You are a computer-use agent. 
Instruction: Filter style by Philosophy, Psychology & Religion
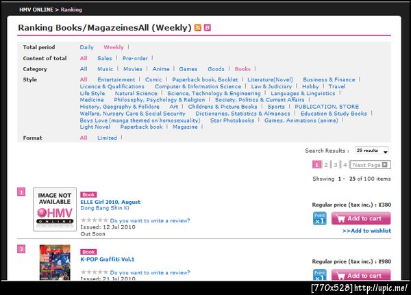(160, 100)
